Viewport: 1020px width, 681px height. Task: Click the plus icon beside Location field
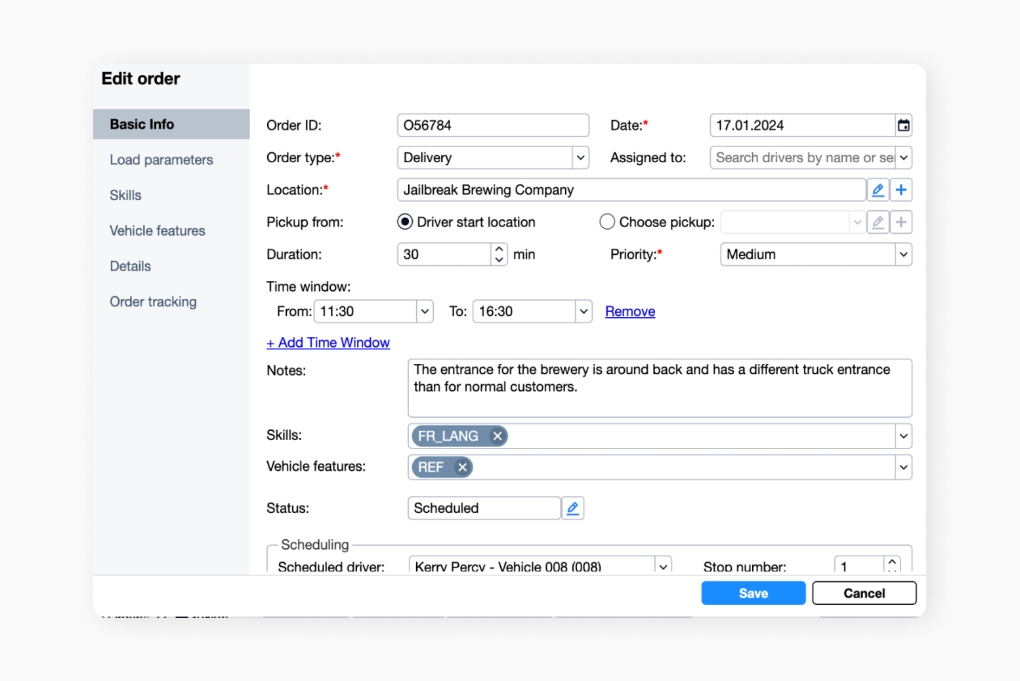tap(901, 190)
